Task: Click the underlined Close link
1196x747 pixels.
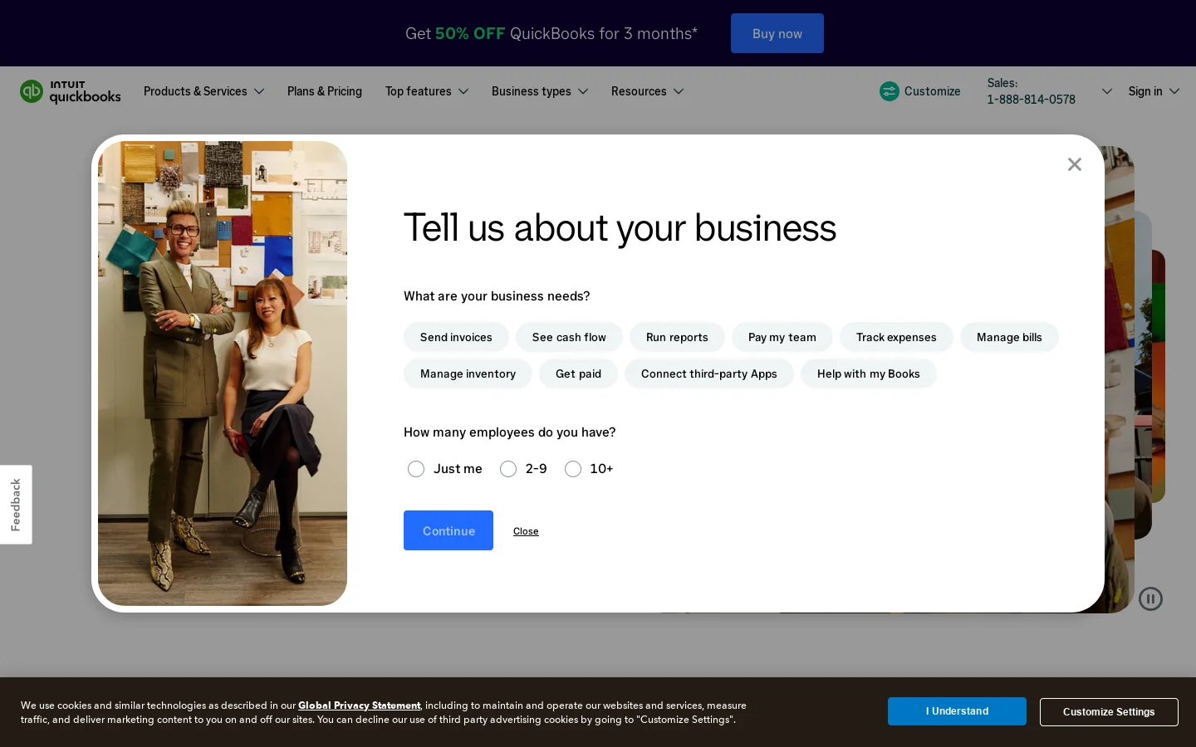Action: 526,531
